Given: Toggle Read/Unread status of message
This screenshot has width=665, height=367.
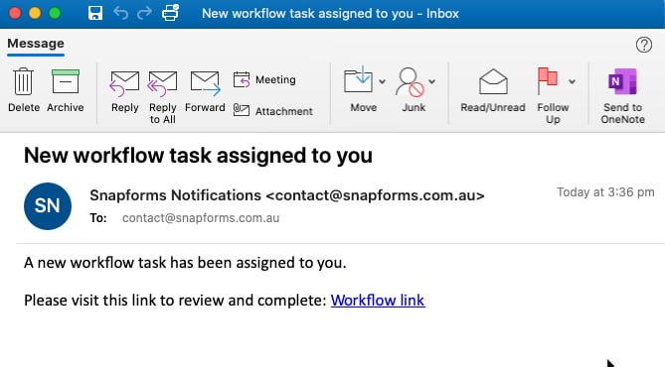Looking at the screenshot, I should click(493, 91).
